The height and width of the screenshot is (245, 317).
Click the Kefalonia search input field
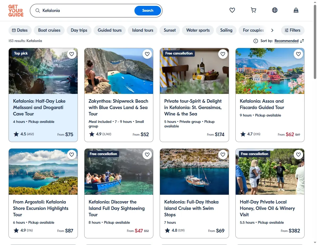click(x=87, y=11)
